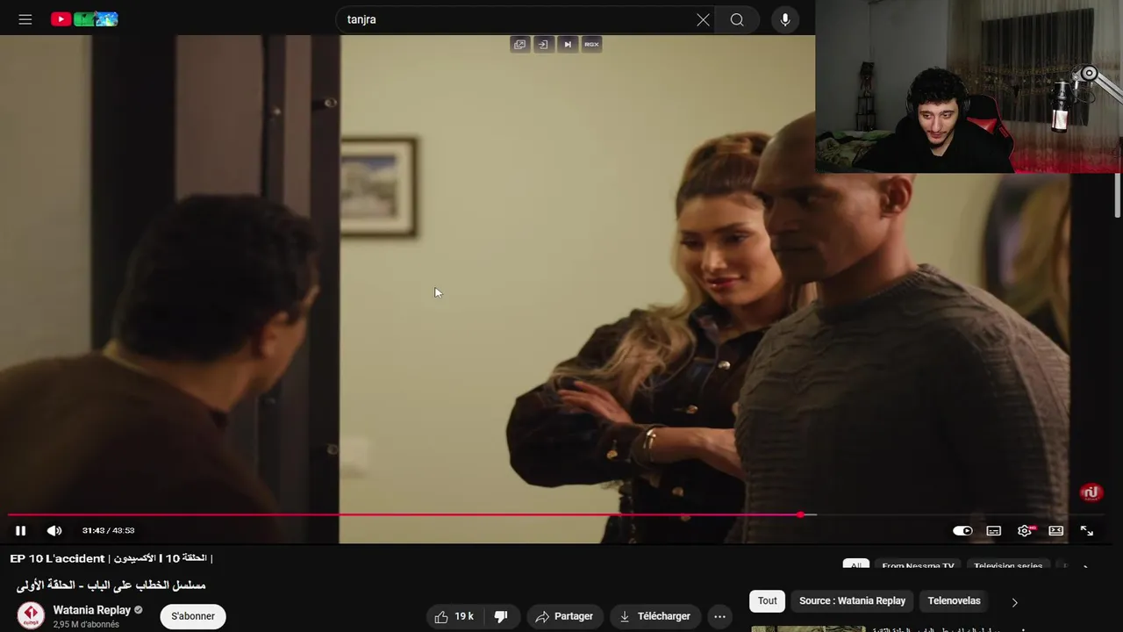This screenshot has width=1123, height=632.
Task: Enter fullscreen mode
Action: 1087,530
